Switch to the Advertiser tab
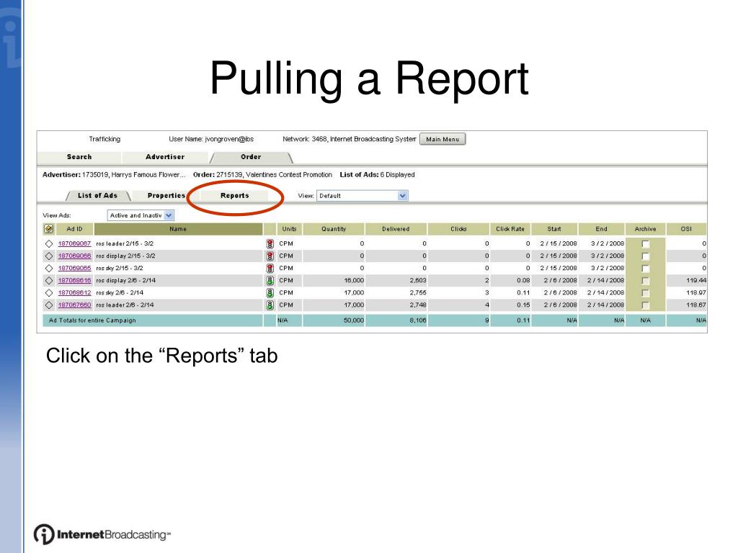The width and height of the screenshot is (738, 553). tap(165, 157)
